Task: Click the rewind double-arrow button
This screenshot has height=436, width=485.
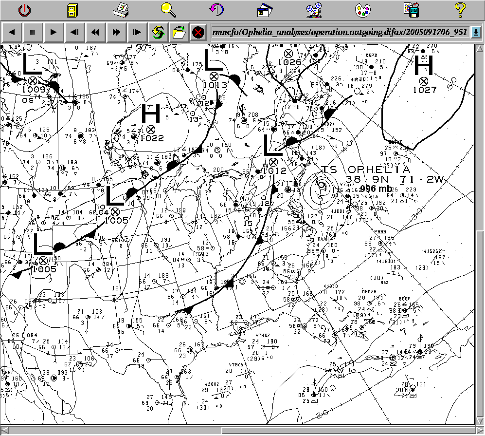Action: point(95,33)
